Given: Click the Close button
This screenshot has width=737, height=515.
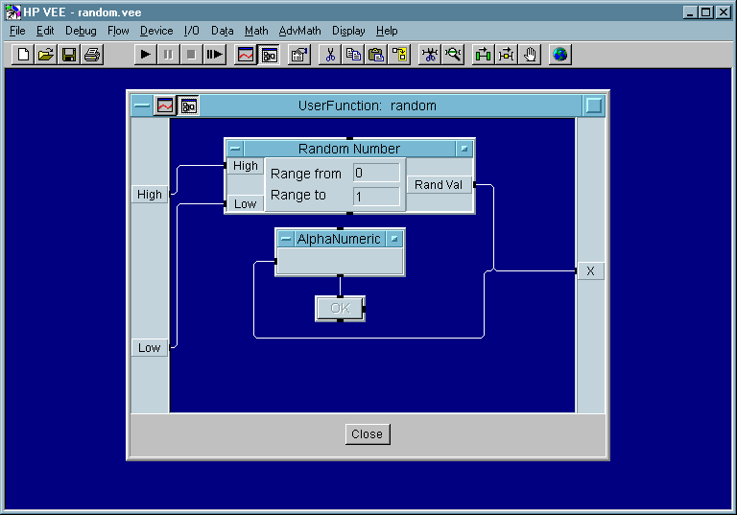Looking at the screenshot, I should 367,434.
